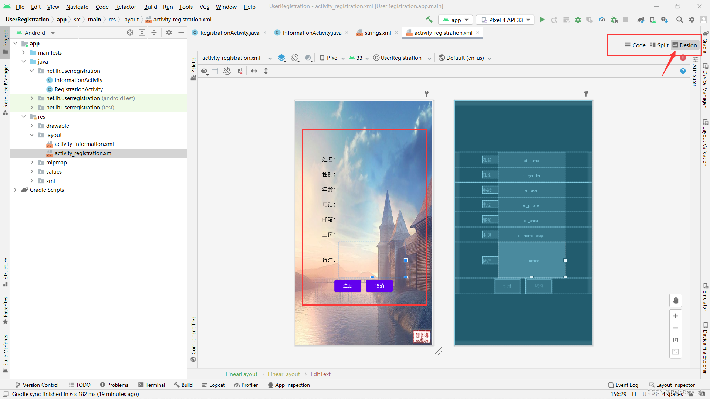The height and width of the screenshot is (399, 710).
Task: Switch to Split view mode
Action: 659,45
